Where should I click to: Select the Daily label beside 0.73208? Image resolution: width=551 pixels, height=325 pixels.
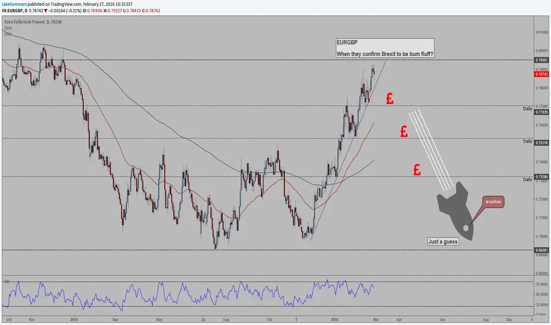pyautogui.click(x=527, y=180)
